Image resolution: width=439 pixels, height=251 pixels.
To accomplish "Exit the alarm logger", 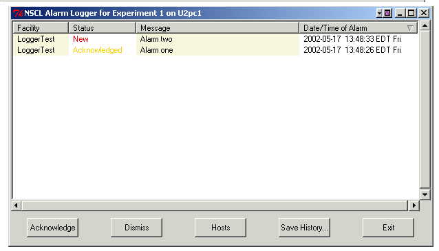I will coord(388,228).
